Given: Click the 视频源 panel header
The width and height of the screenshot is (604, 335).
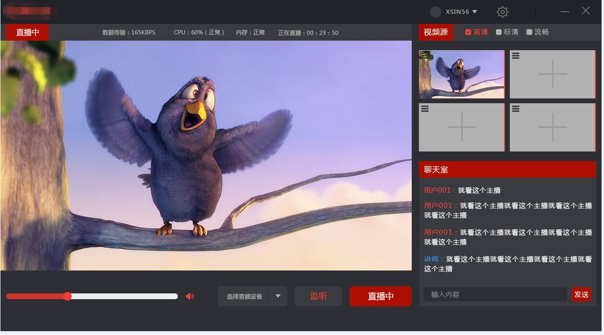Looking at the screenshot, I should pyautogui.click(x=436, y=32).
